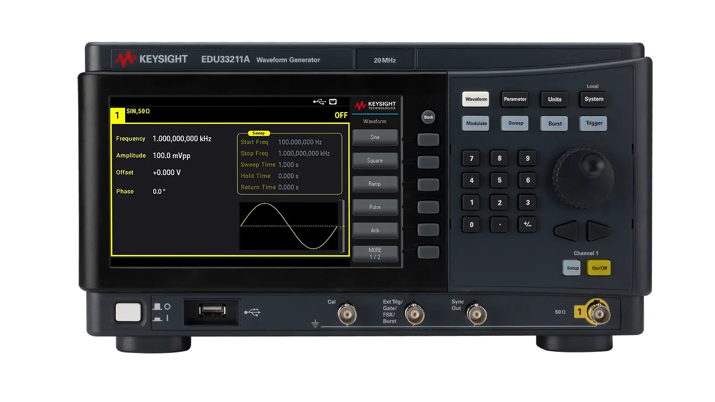
Task: Click the yellow Sweep panel label
Action: (x=258, y=133)
